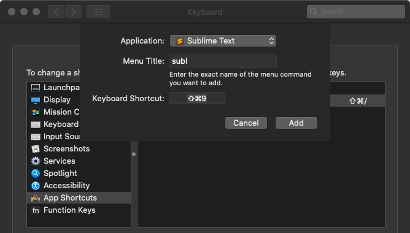Go back with the left arrow
410x233 pixels.
(56, 12)
